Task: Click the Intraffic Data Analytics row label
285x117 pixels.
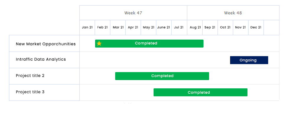Action: pyautogui.click(x=41, y=59)
